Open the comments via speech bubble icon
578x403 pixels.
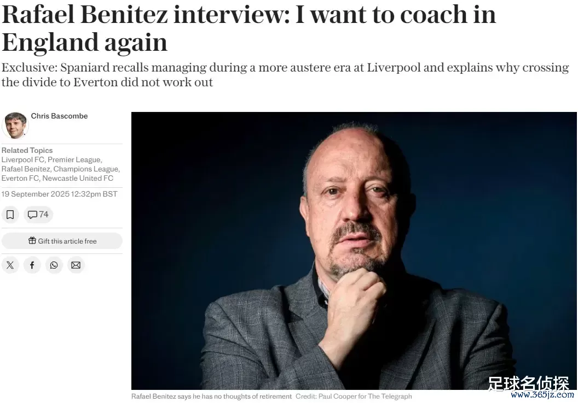click(32, 215)
